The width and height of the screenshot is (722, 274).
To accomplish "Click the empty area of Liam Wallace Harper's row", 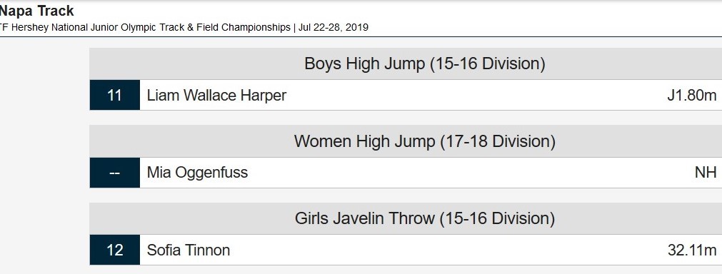I will tap(474, 95).
